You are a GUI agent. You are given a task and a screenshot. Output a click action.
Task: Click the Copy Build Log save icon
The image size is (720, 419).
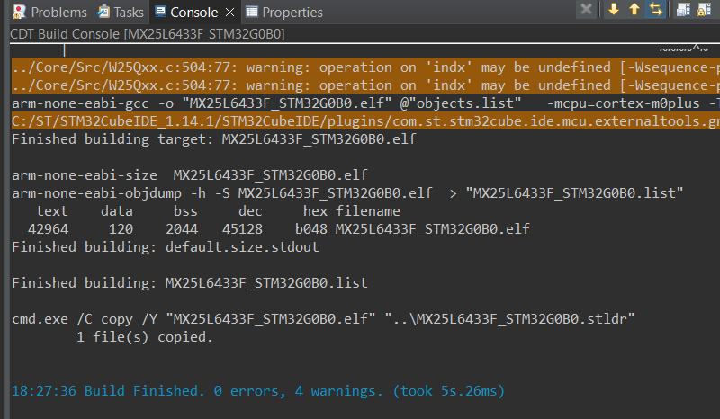pos(682,11)
